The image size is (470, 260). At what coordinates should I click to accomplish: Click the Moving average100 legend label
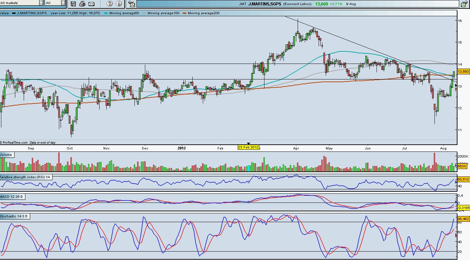click(163, 13)
